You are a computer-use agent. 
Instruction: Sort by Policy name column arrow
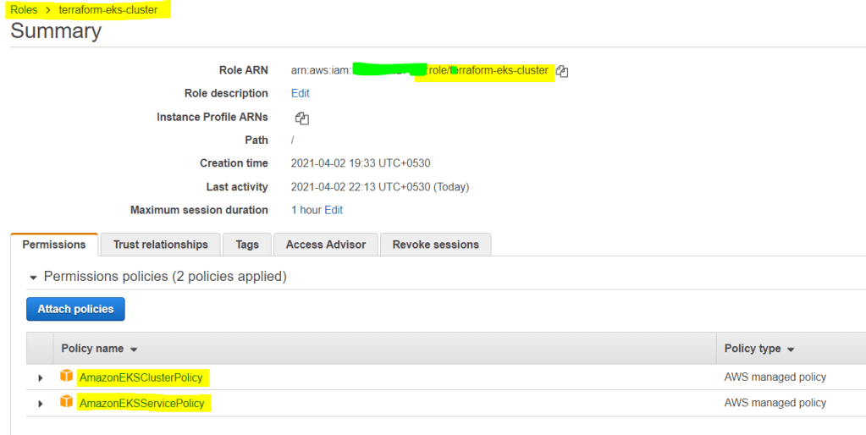pyautogui.click(x=133, y=350)
